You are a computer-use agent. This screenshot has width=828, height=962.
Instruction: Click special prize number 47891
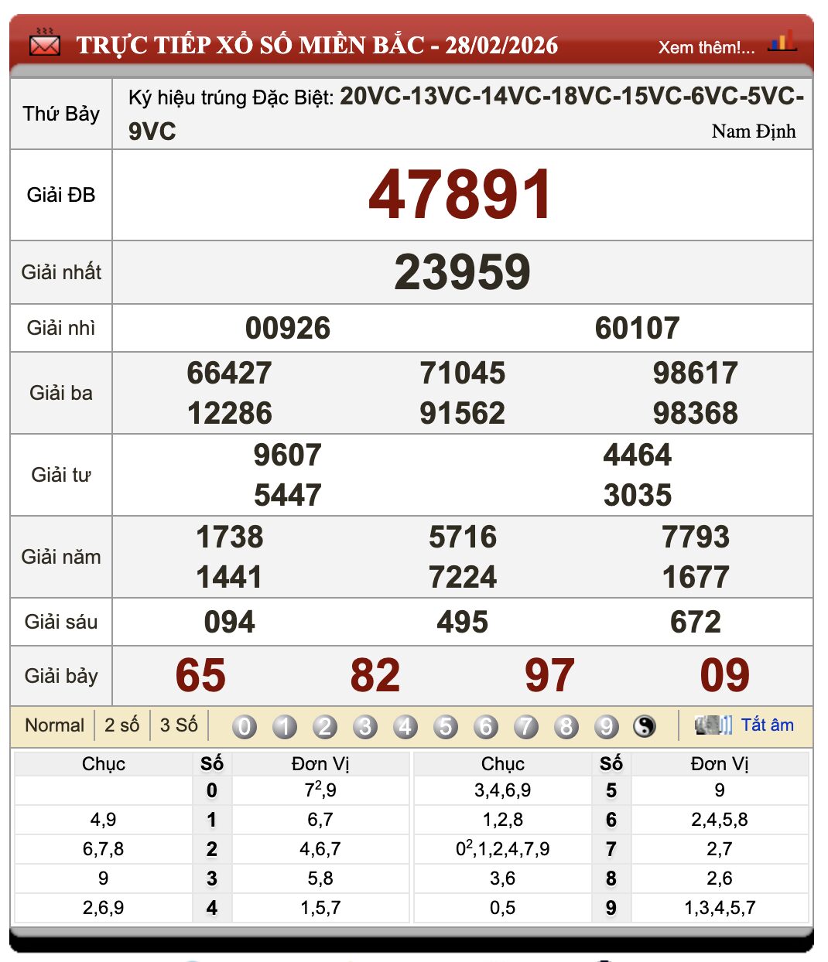460,195
